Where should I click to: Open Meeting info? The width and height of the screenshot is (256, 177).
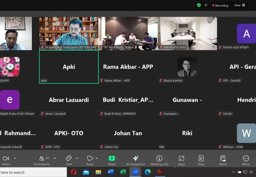pos(159,161)
